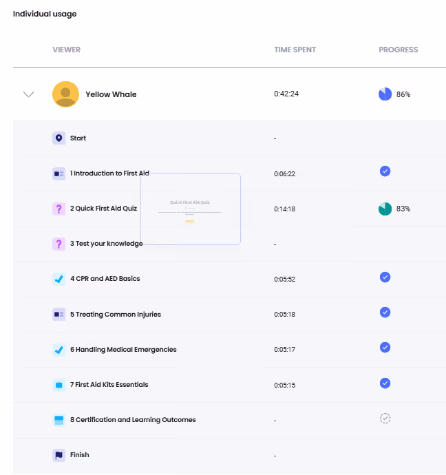446x475 pixels.
Task: Select the '7 First Aid Kits Essentials' row title
Action: tap(109, 385)
